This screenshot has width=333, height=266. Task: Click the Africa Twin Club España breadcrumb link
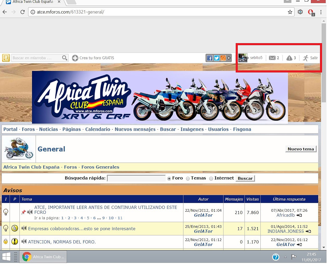[x=31, y=167]
